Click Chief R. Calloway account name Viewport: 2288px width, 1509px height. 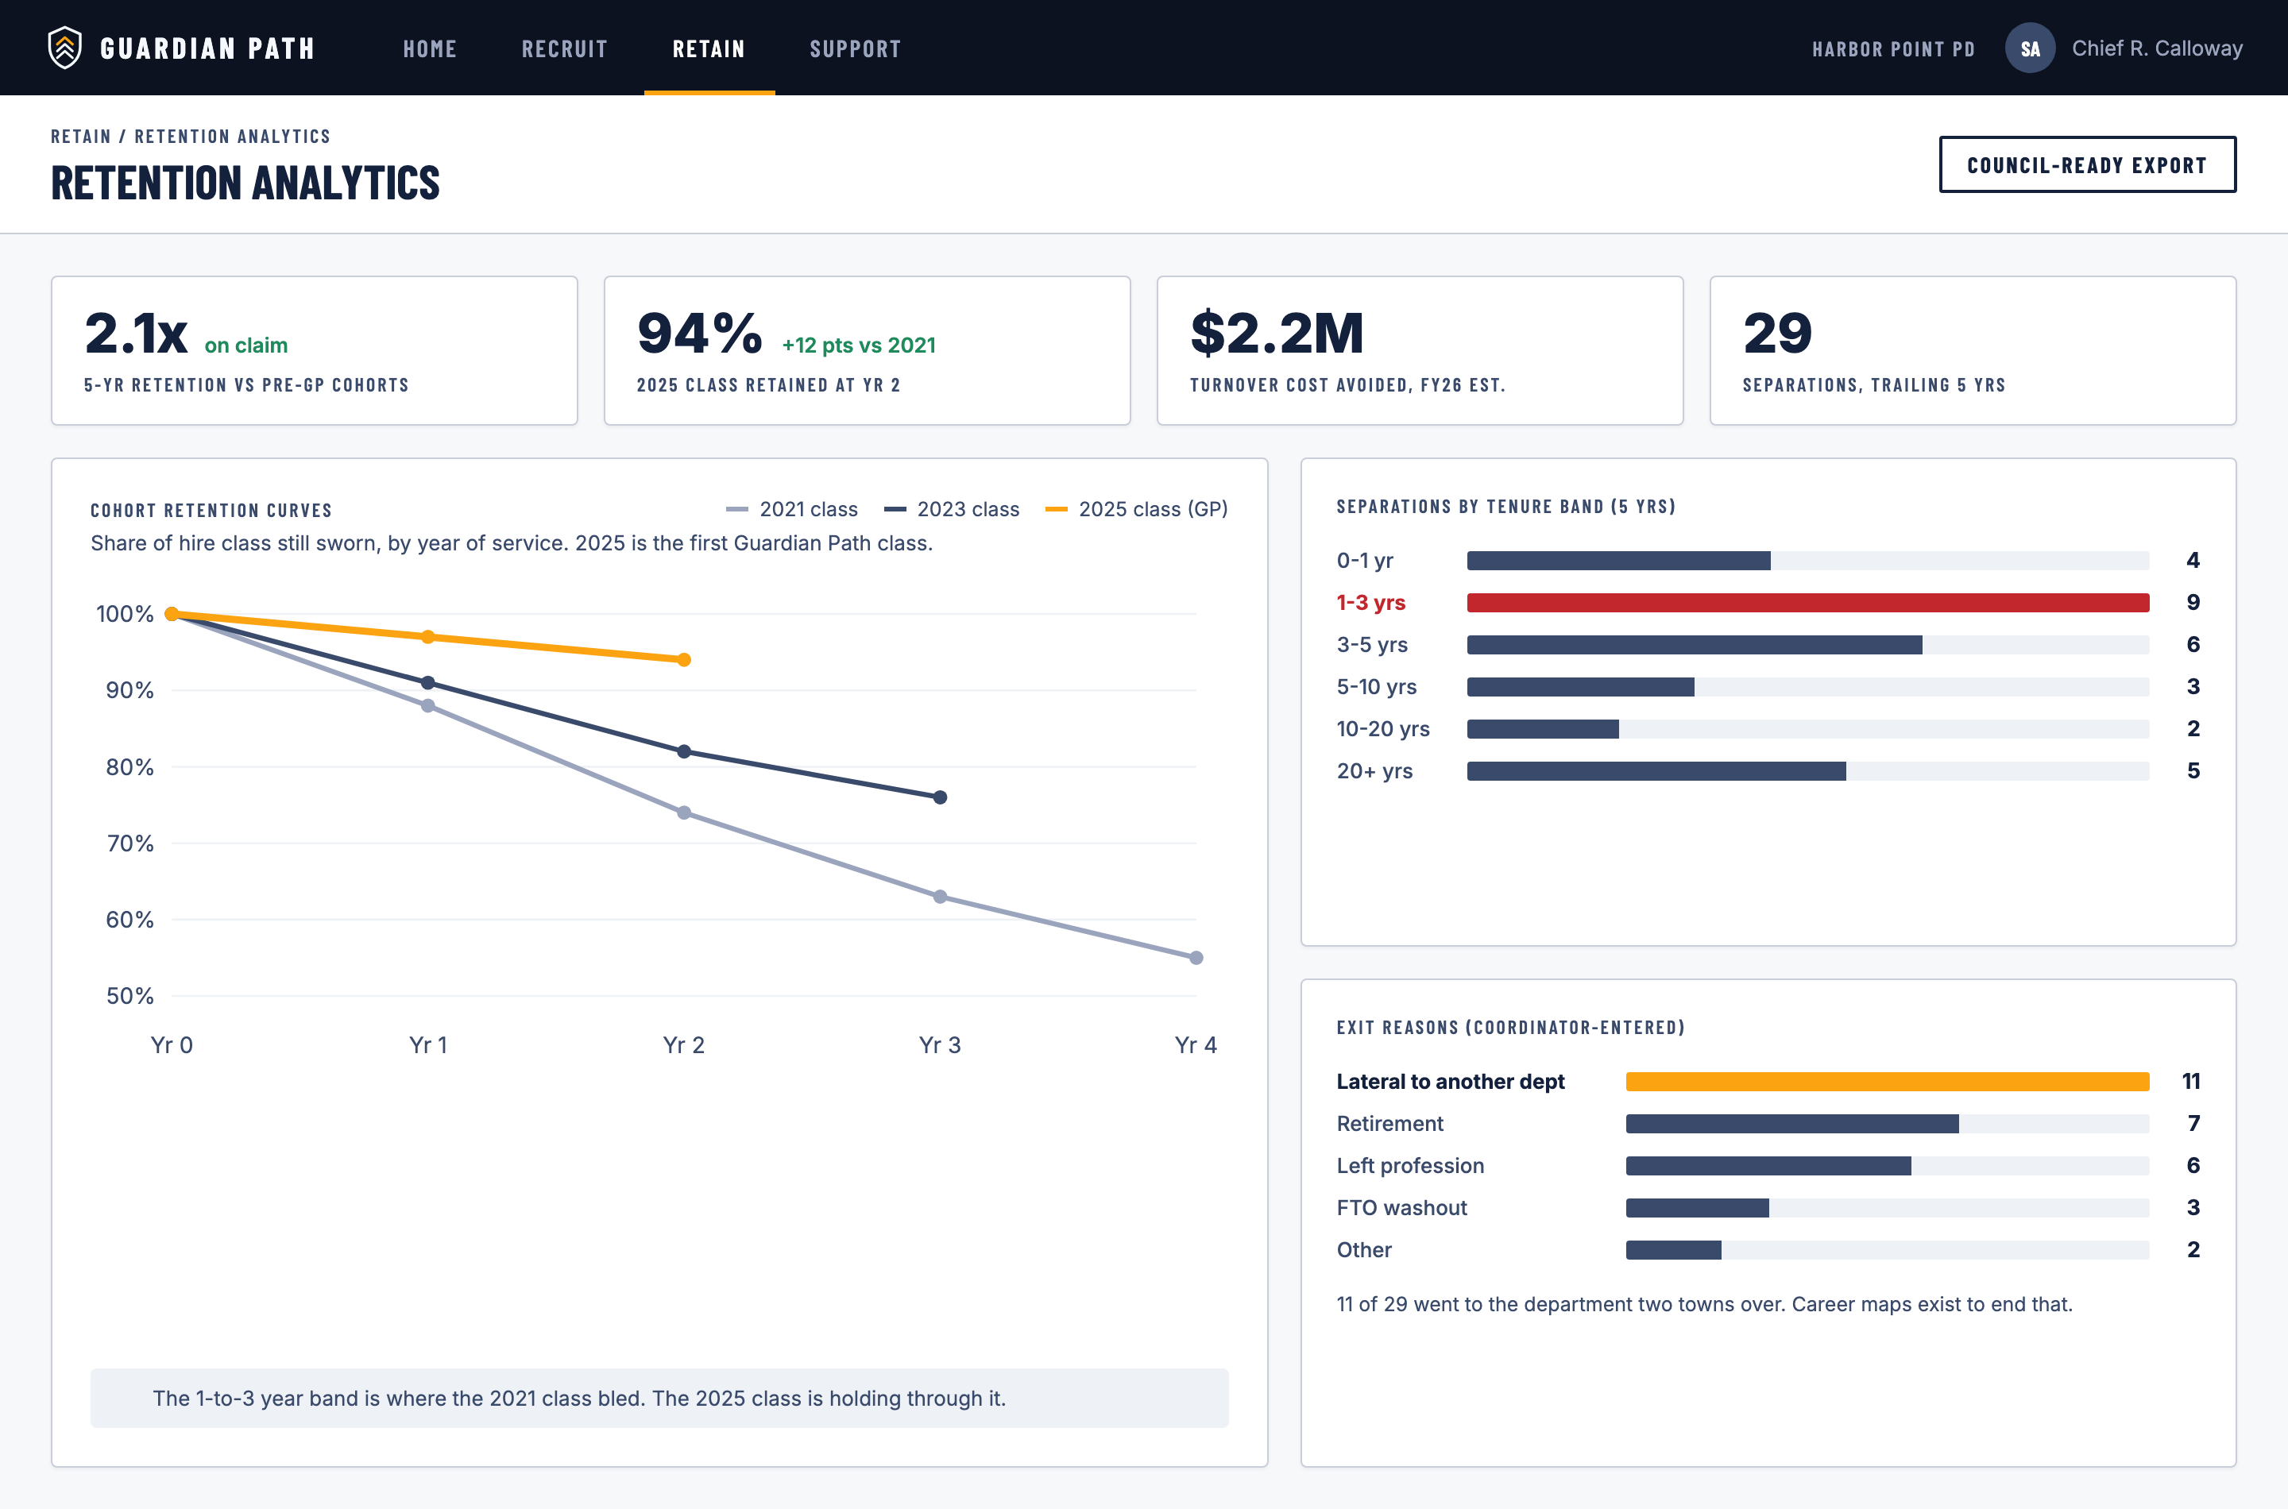click(x=2156, y=48)
